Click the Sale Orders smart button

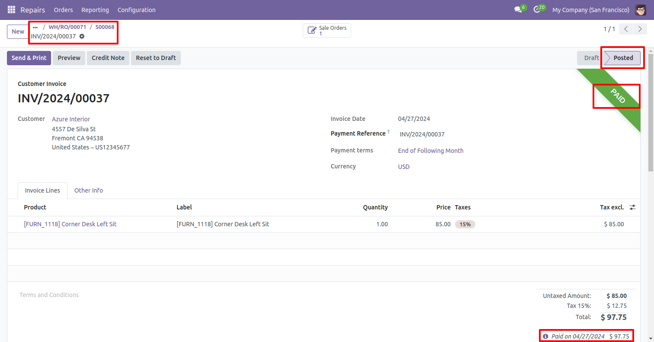(327, 30)
